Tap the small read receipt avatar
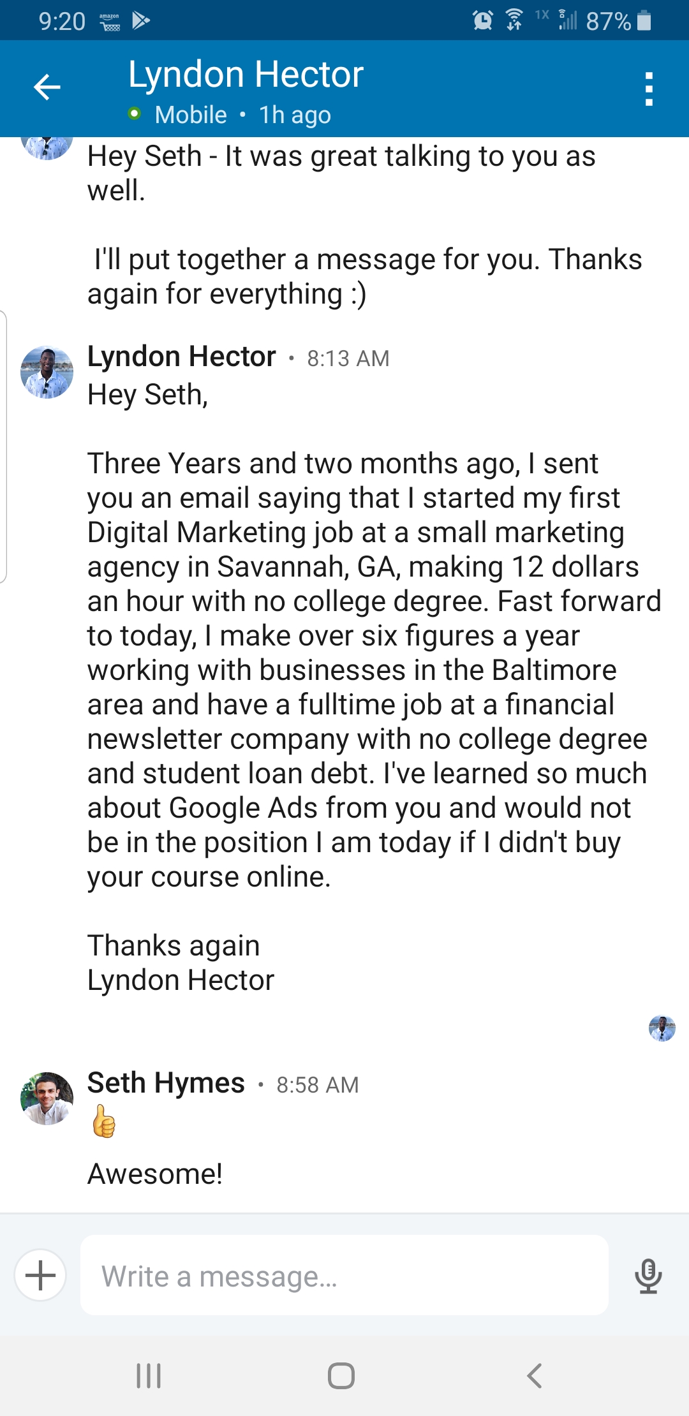This screenshot has width=689, height=1416. tap(662, 1028)
